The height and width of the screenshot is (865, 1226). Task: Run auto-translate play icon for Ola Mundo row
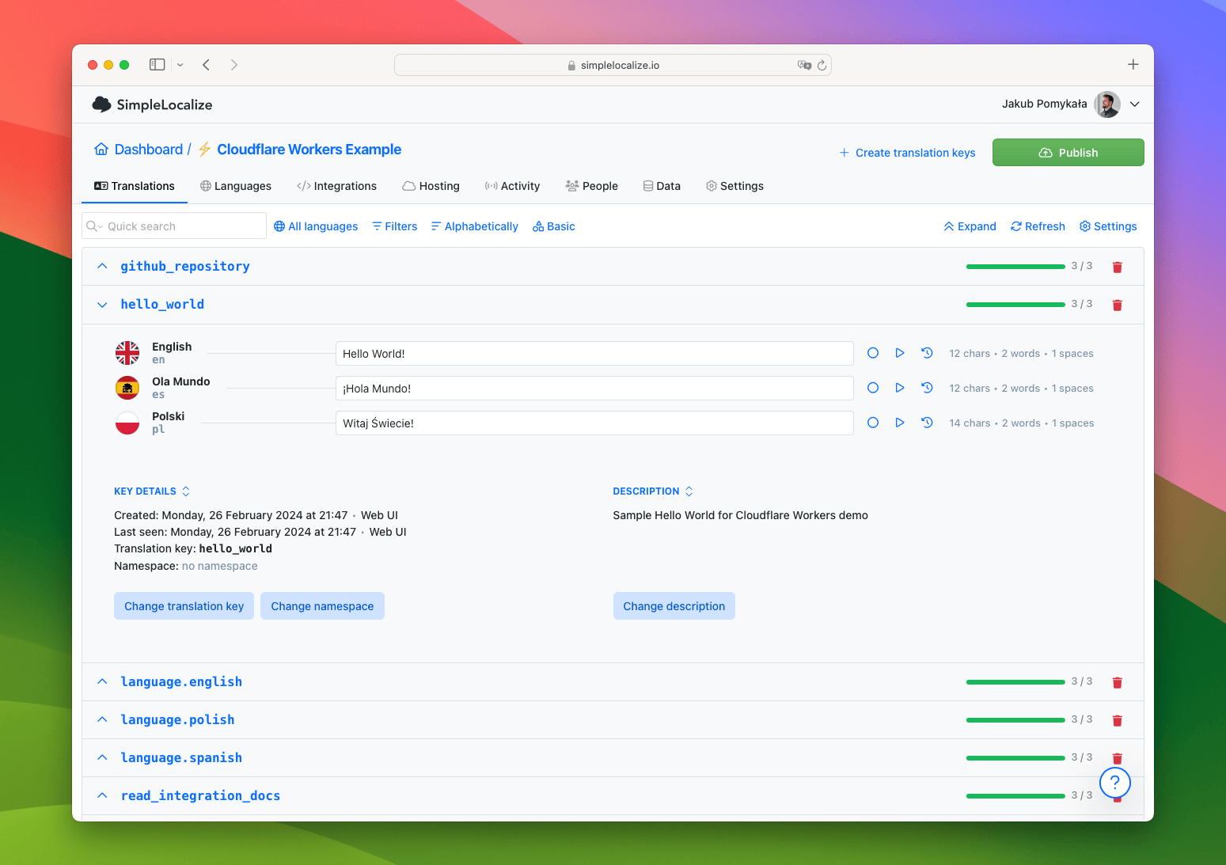coord(900,388)
